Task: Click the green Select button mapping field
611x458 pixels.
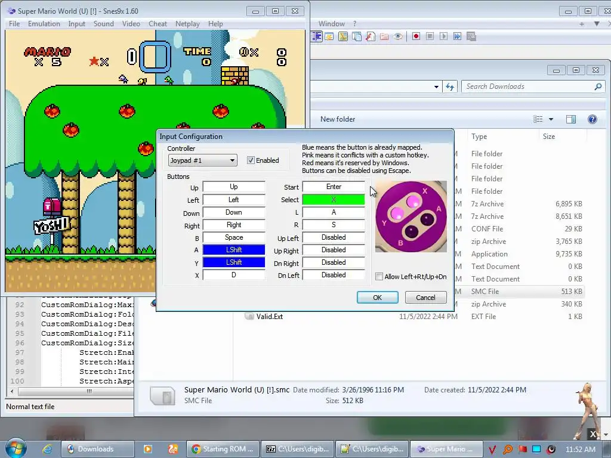Action: tap(334, 200)
